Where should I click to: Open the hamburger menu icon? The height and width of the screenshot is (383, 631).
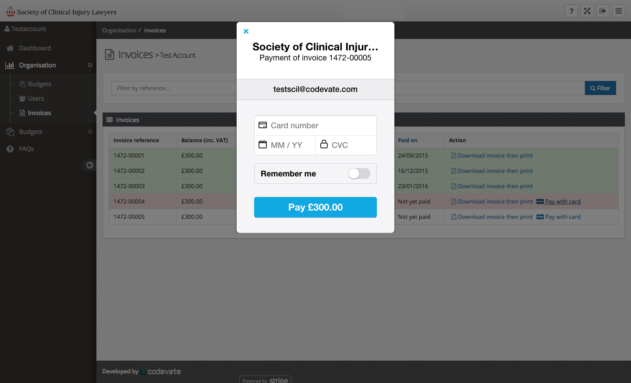pos(619,11)
